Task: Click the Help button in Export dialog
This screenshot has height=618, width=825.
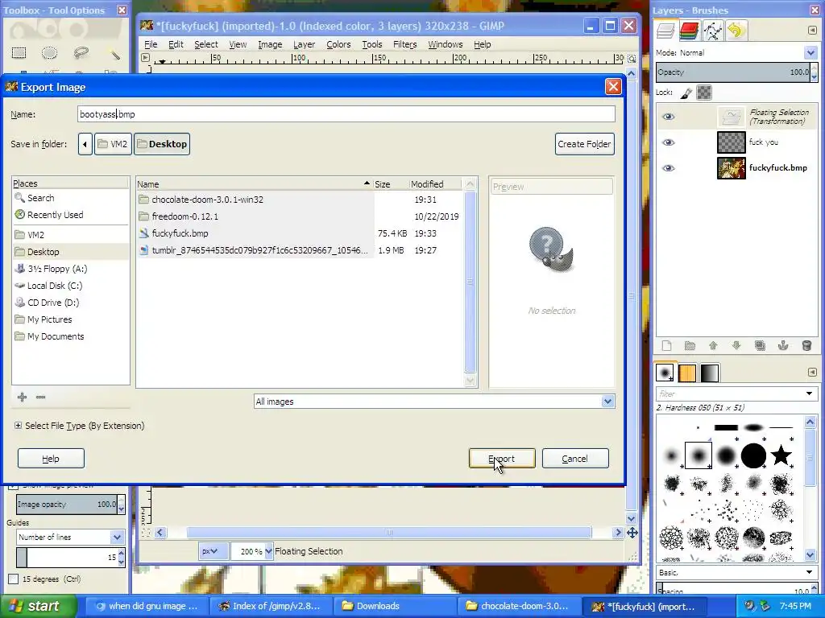Action: pos(51,459)
